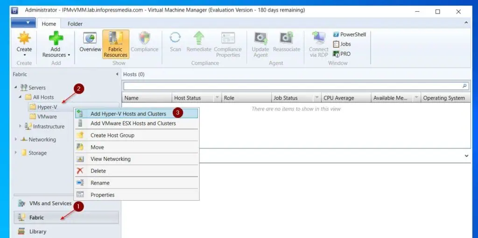This screenshot has width=478, height=238.
Task: Open the Jobs window from the ribbon
Action: [x=342, y=44]
